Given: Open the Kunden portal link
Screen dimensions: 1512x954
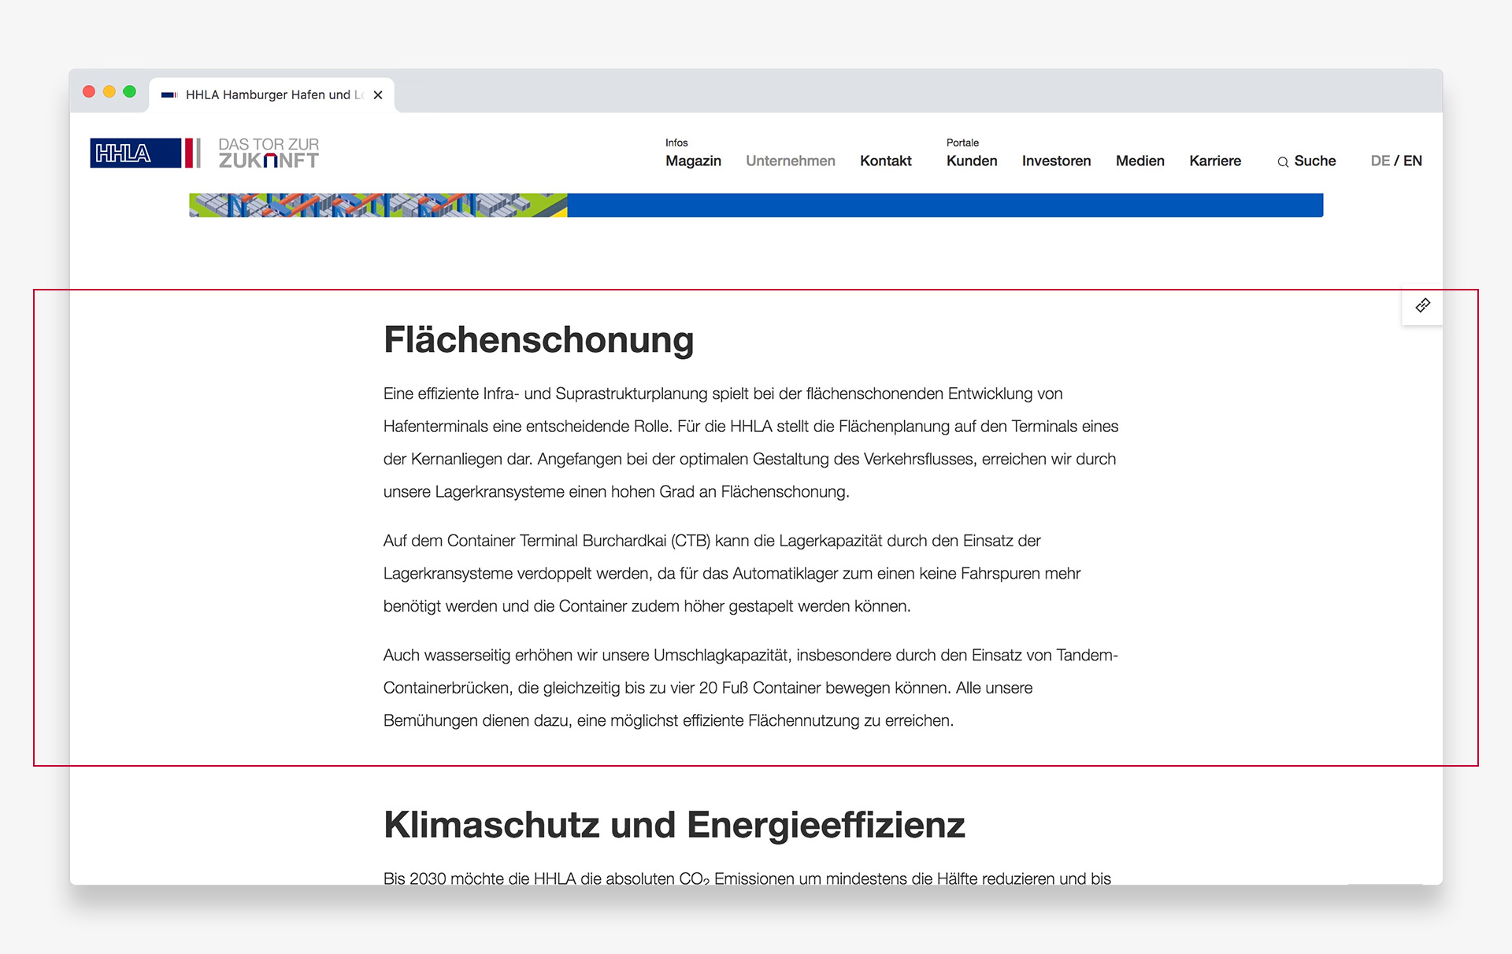Looking at the screenshot, I should tap(972, 161).
